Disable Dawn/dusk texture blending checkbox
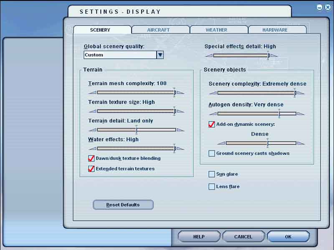The image size is (334, 250). tap(91, 158)
